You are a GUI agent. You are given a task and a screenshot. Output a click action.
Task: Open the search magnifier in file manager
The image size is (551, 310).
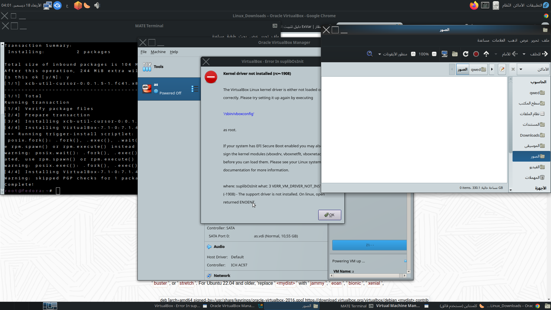[370, 54]
